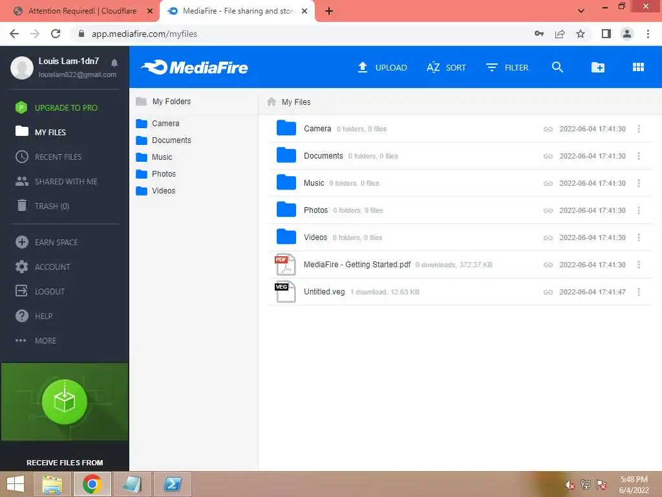The height and width of the screenshot is (497, 662).
Task: Click My Folders tree header
Action: 164,102
